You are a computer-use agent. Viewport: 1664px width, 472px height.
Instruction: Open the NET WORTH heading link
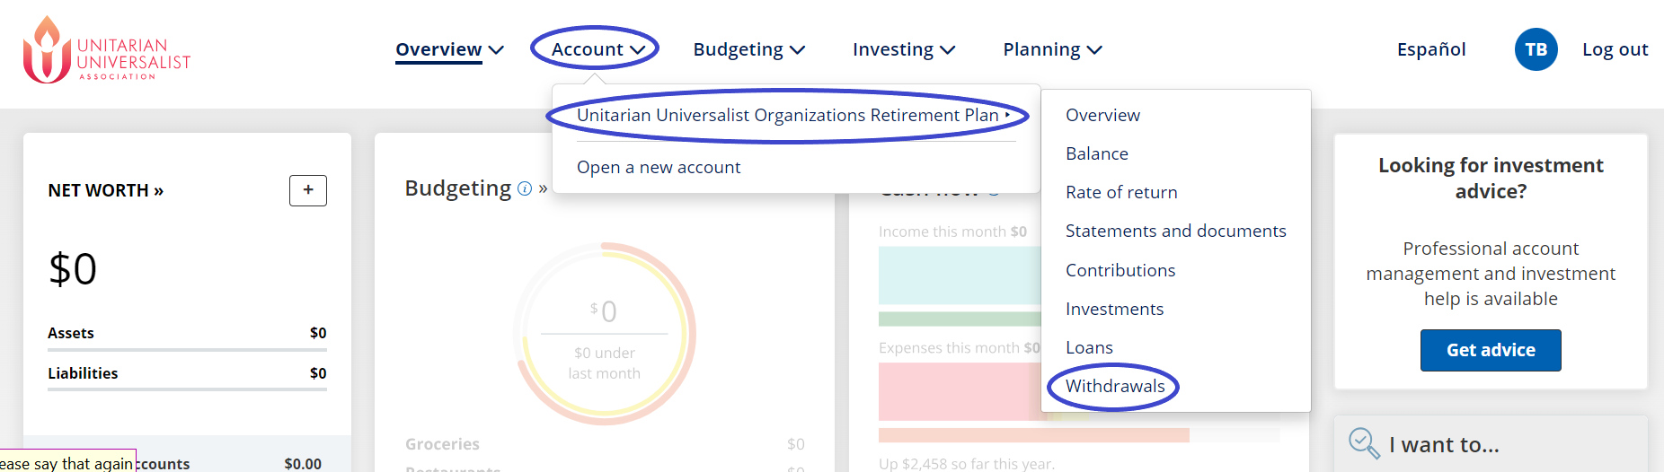coord(105,191)
